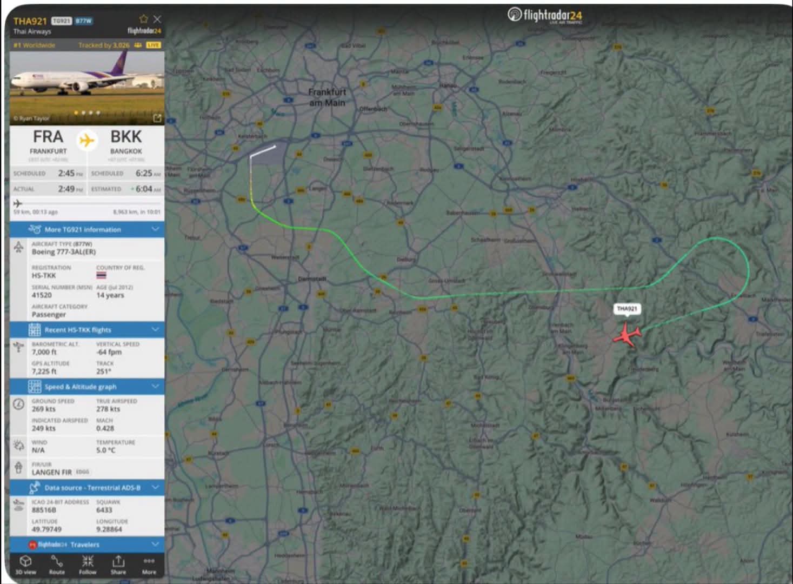The width and height of the screenshot is (793, 584).
Task: Add flight THA921 to favorites with star
Action: (143, 19)
